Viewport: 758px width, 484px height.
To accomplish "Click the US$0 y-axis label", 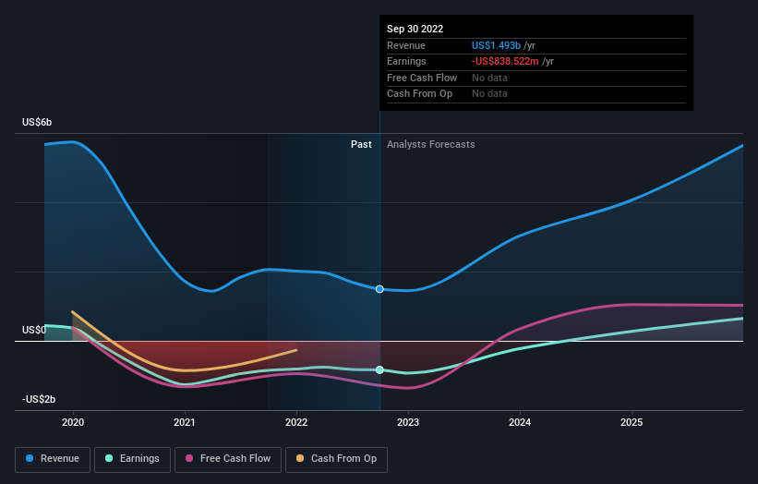I will coord(34,331).
